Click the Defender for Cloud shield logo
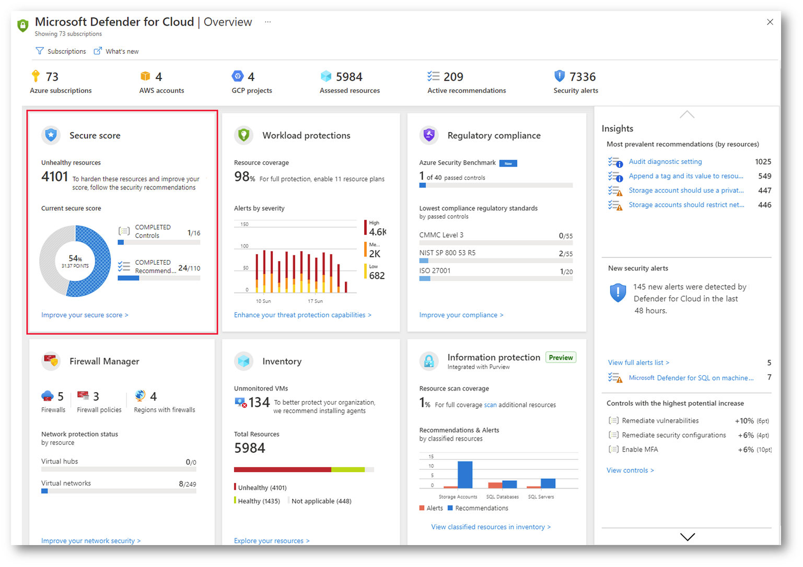 pos(22,25)
